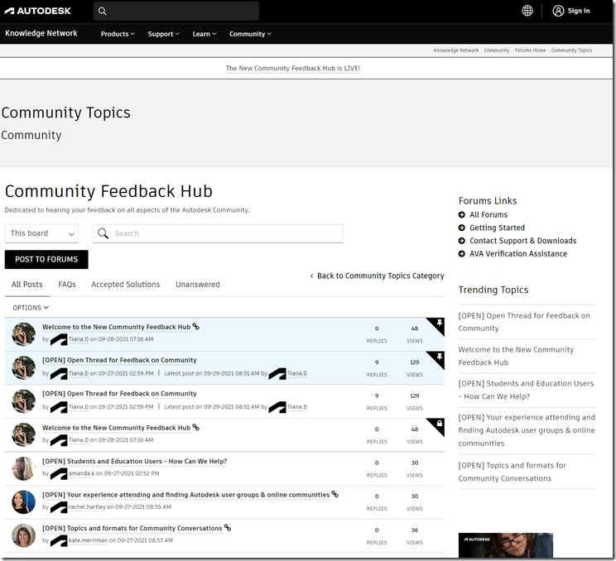Click Community Topics breadcrumb
Screen dimensions: 616x561
click(571, 50)
